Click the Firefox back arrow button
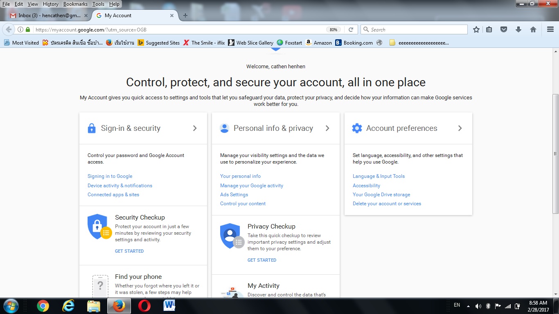The width and height of the screenshot is (559, 314). click(x=9, y=29)
